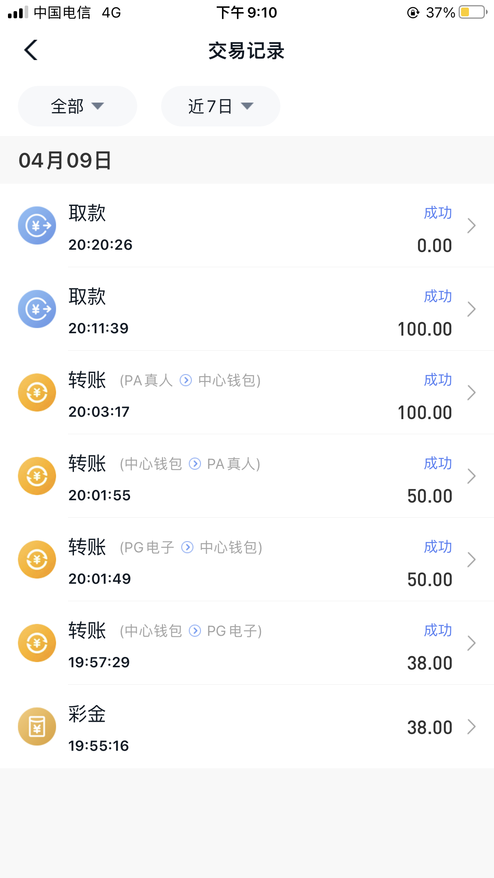Expand chevron for 38.00 彩金 entry
494x878 pixels.
tap(471, 726)
